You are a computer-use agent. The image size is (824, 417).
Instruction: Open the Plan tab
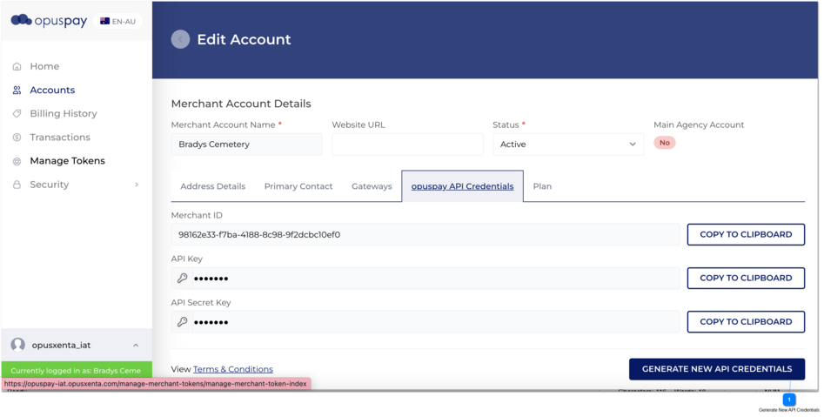click(542, 186)
